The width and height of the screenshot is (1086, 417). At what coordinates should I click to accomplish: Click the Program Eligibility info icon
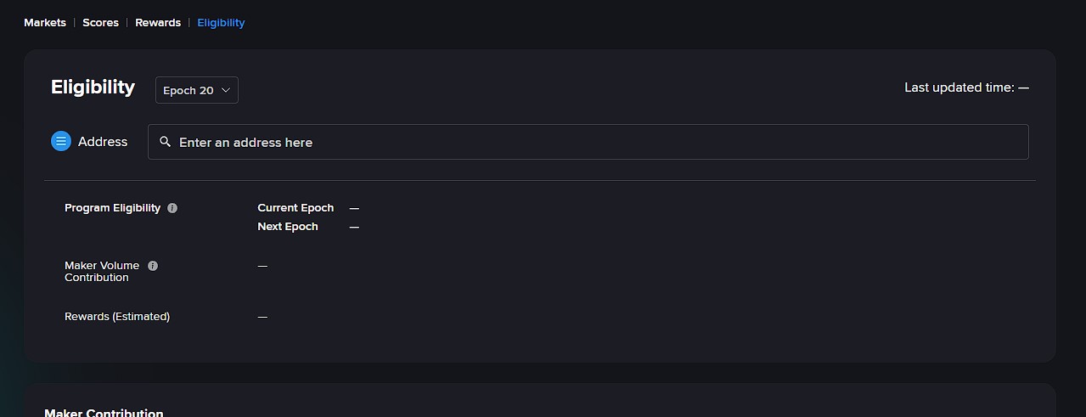point(172,208)
